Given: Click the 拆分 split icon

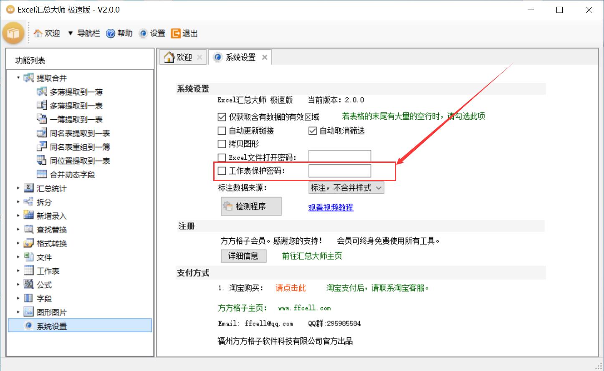Looking at the screenshot, I should pyautogui.click(x=29, y=202).
